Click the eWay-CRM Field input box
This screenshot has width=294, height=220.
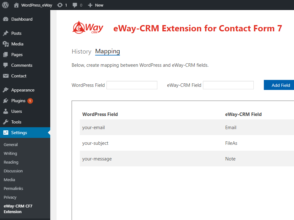[x=228, y=85]
